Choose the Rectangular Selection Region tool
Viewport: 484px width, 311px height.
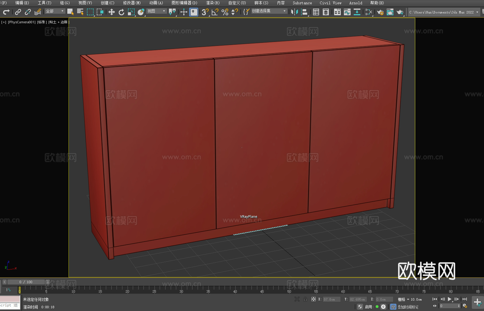[x=90, y=12]
